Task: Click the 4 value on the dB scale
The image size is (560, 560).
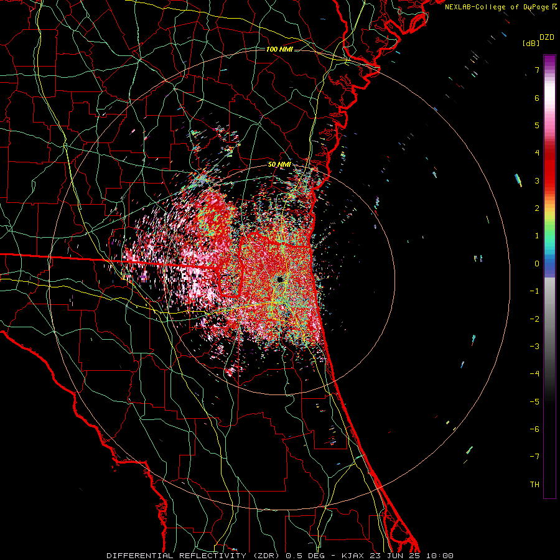Action: click(x=537, y=153)
